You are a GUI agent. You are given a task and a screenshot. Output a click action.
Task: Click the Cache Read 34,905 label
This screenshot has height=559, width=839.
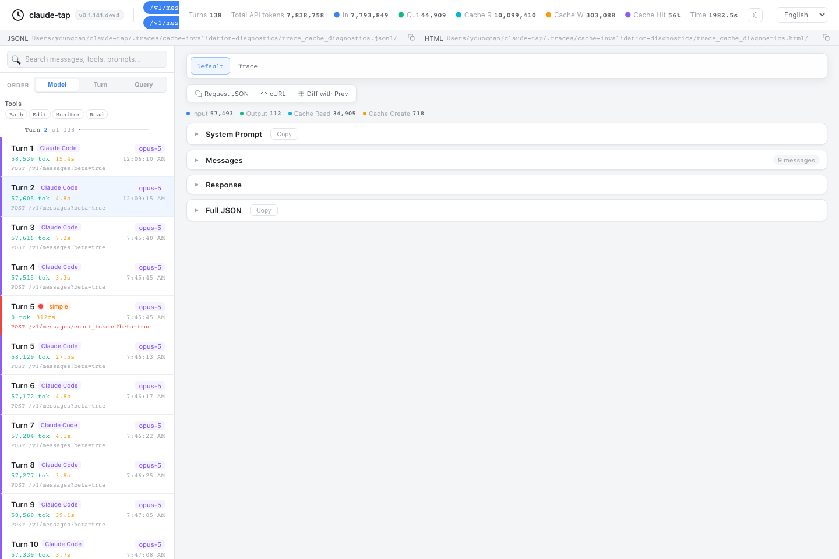click(x=322, y=114)
